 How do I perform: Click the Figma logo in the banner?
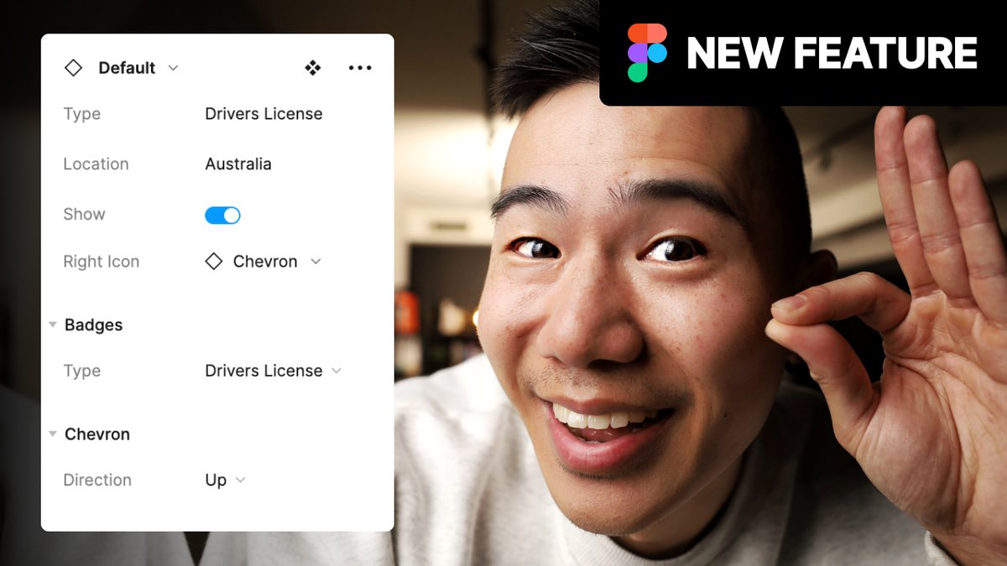(x=647, y=53)
